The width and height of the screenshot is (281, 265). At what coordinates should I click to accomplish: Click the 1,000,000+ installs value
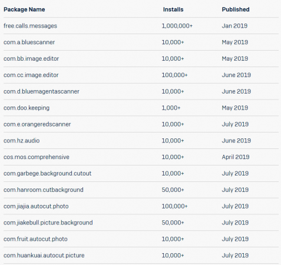tap(177, 26)
